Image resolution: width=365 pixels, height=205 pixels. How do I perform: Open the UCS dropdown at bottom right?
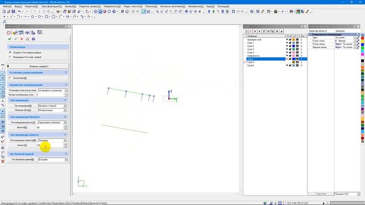(359, 194)
